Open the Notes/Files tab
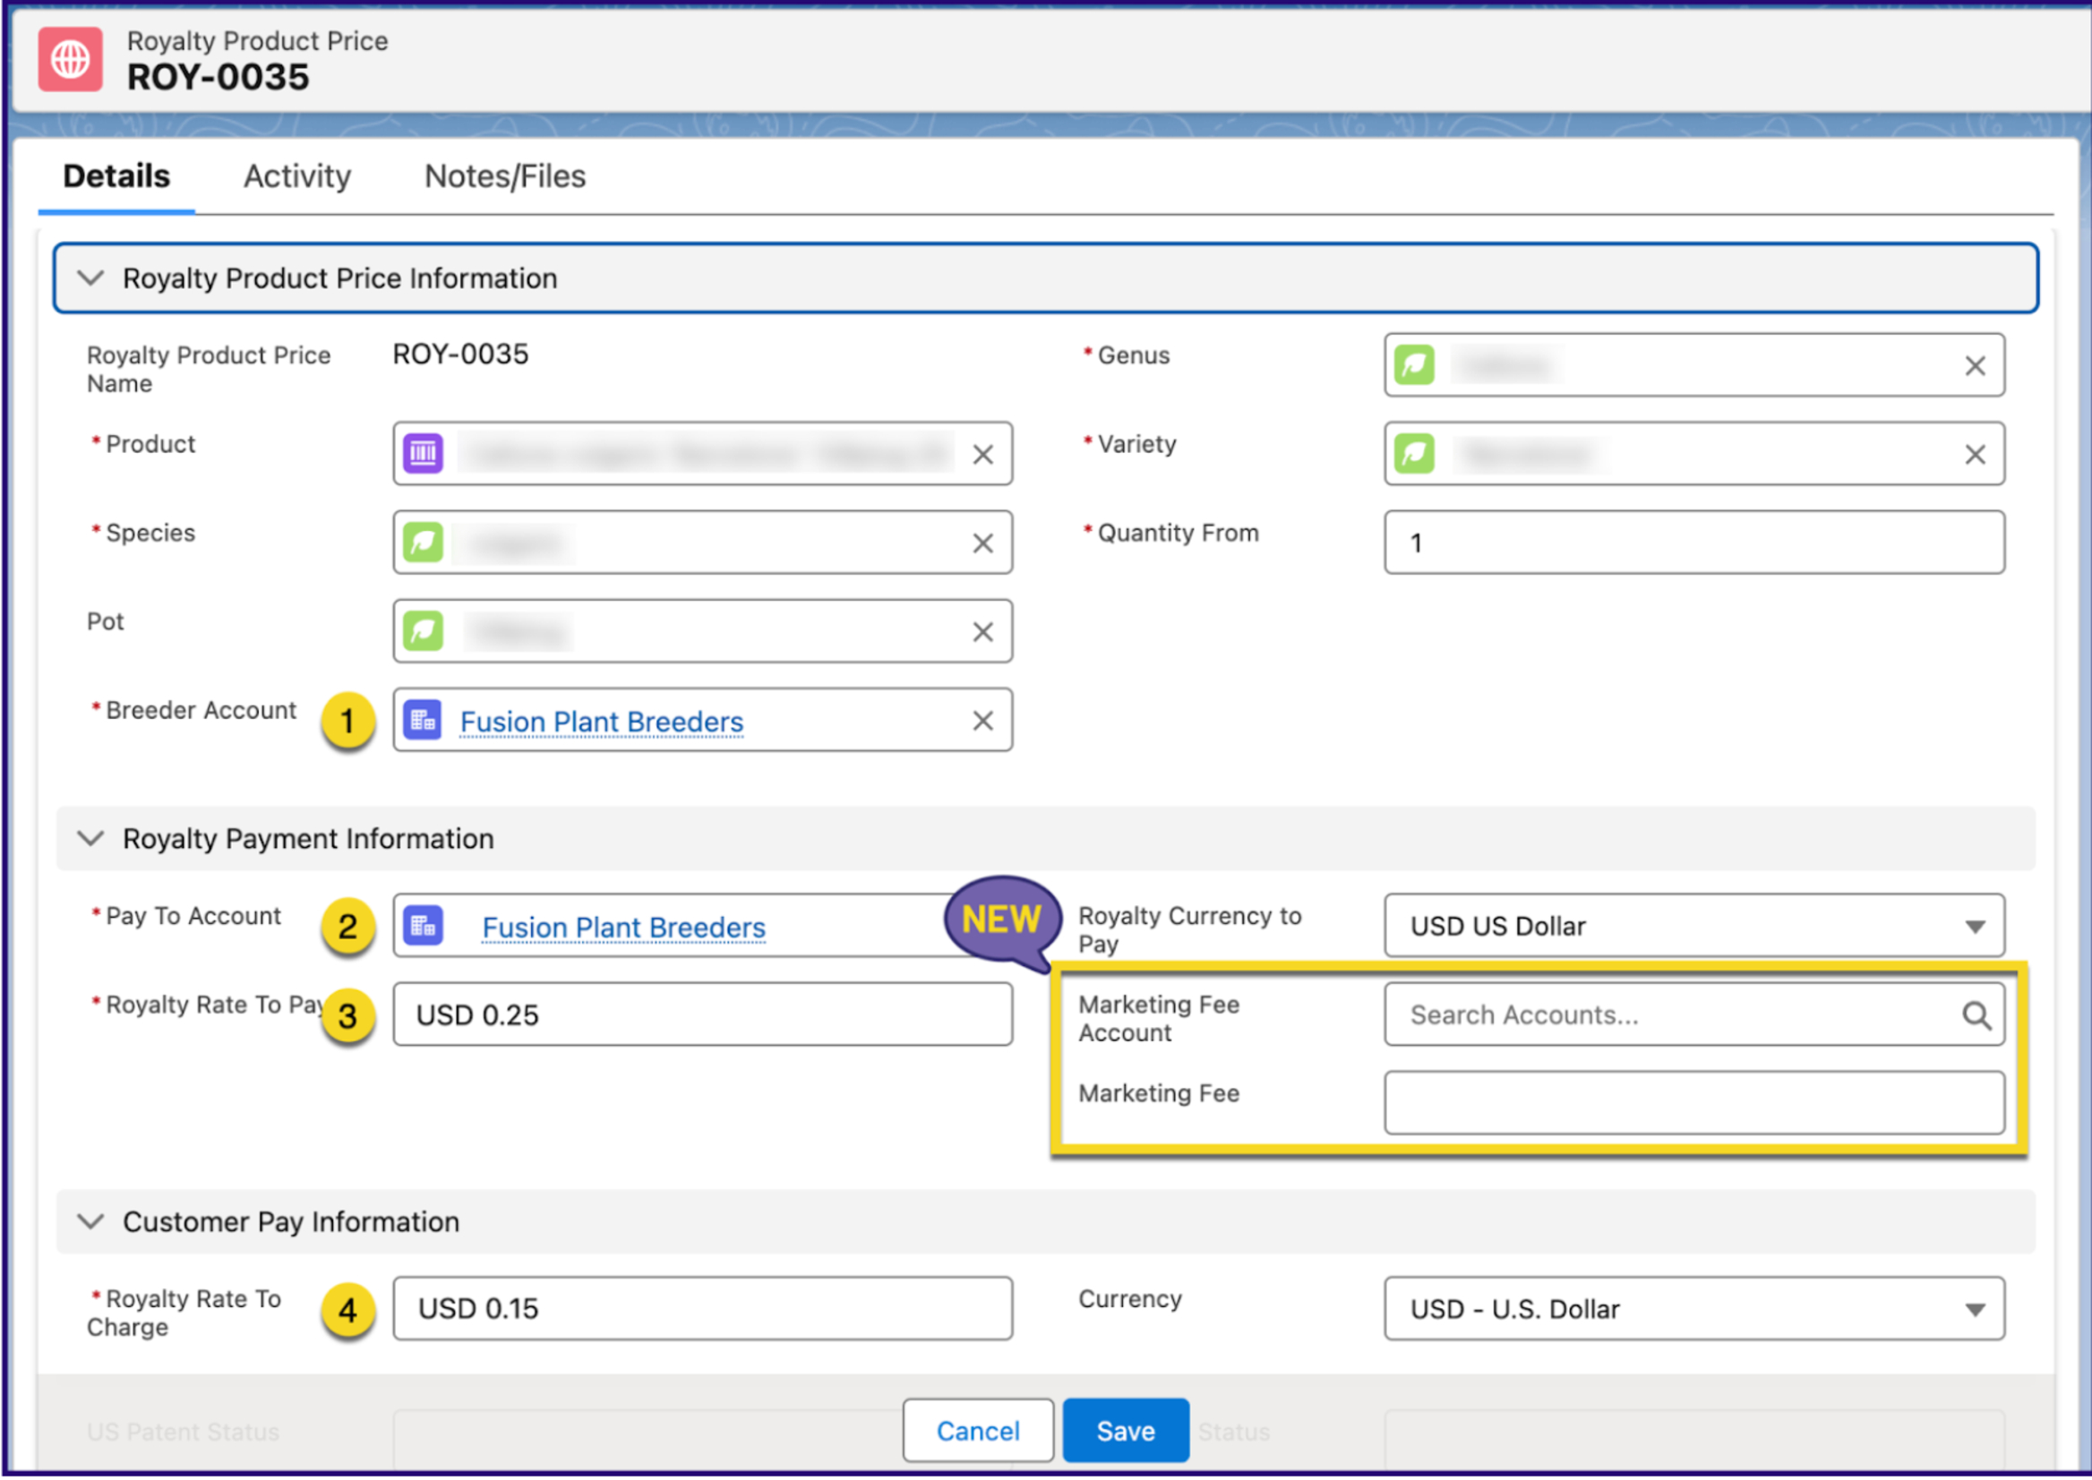The image size is (2092, 1480). tap(505, 176)
